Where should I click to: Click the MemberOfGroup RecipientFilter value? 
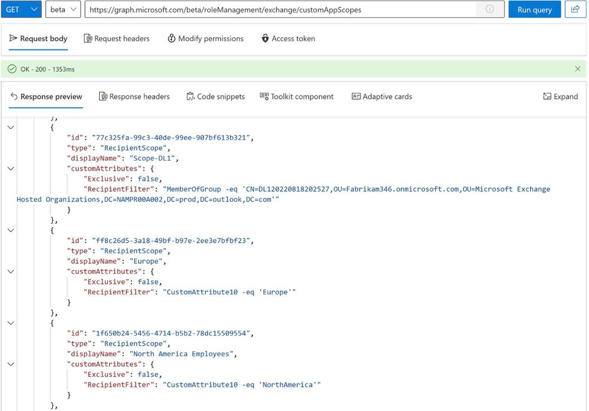(284, 194)
